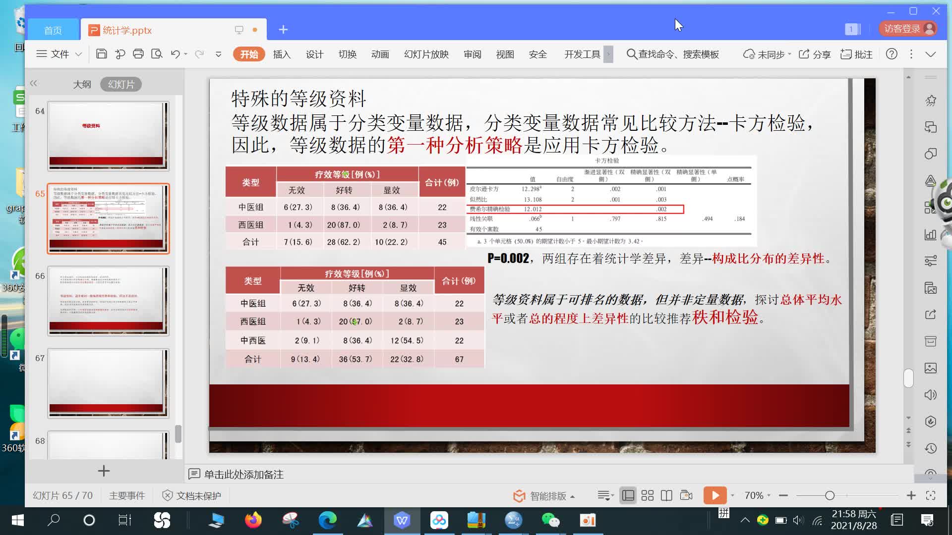This screenshot has height=535, width=952.
Task: Select the Print icon
Action: [x=139, y=53]
